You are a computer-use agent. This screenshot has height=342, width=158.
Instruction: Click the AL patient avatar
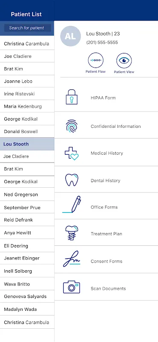70,36
